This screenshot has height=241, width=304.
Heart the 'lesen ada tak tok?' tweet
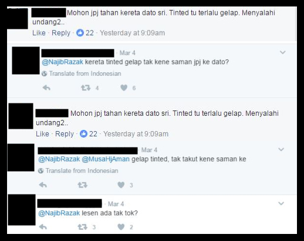121,227
